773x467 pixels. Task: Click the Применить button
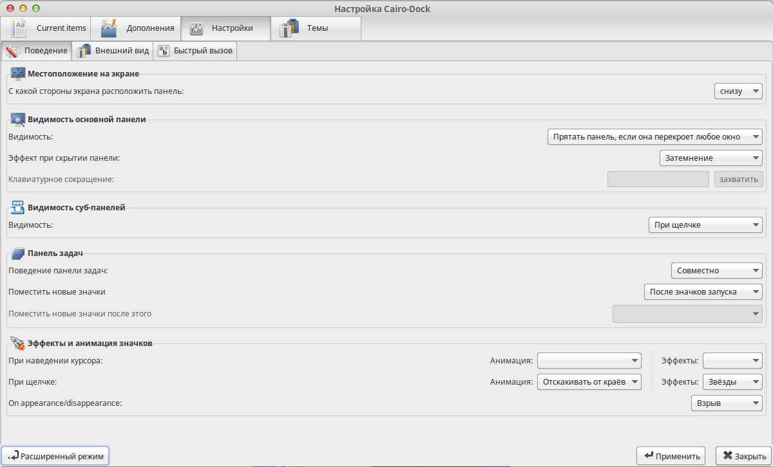pos(671,456)
